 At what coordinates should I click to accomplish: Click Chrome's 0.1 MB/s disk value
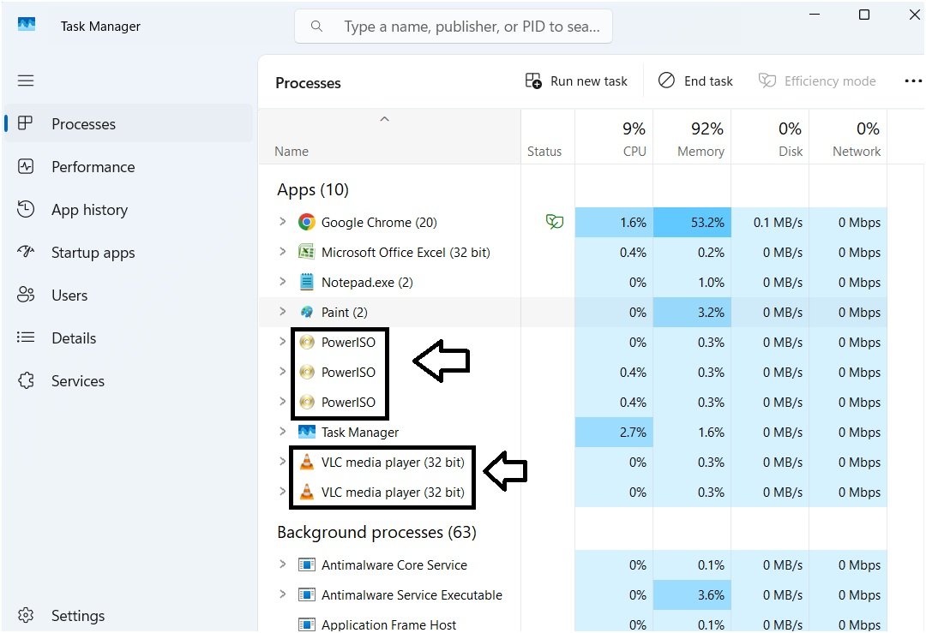point(778,223)
